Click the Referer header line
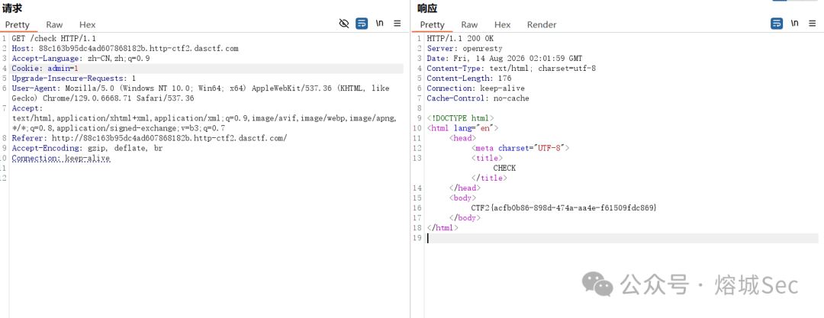The width and height of the screenshot is (824, 318). click(150, 138)
